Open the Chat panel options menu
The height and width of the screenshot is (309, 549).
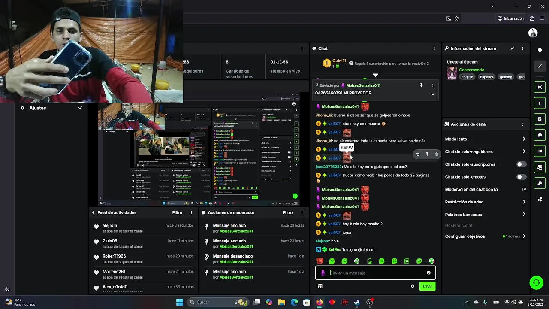coord(434,48)
